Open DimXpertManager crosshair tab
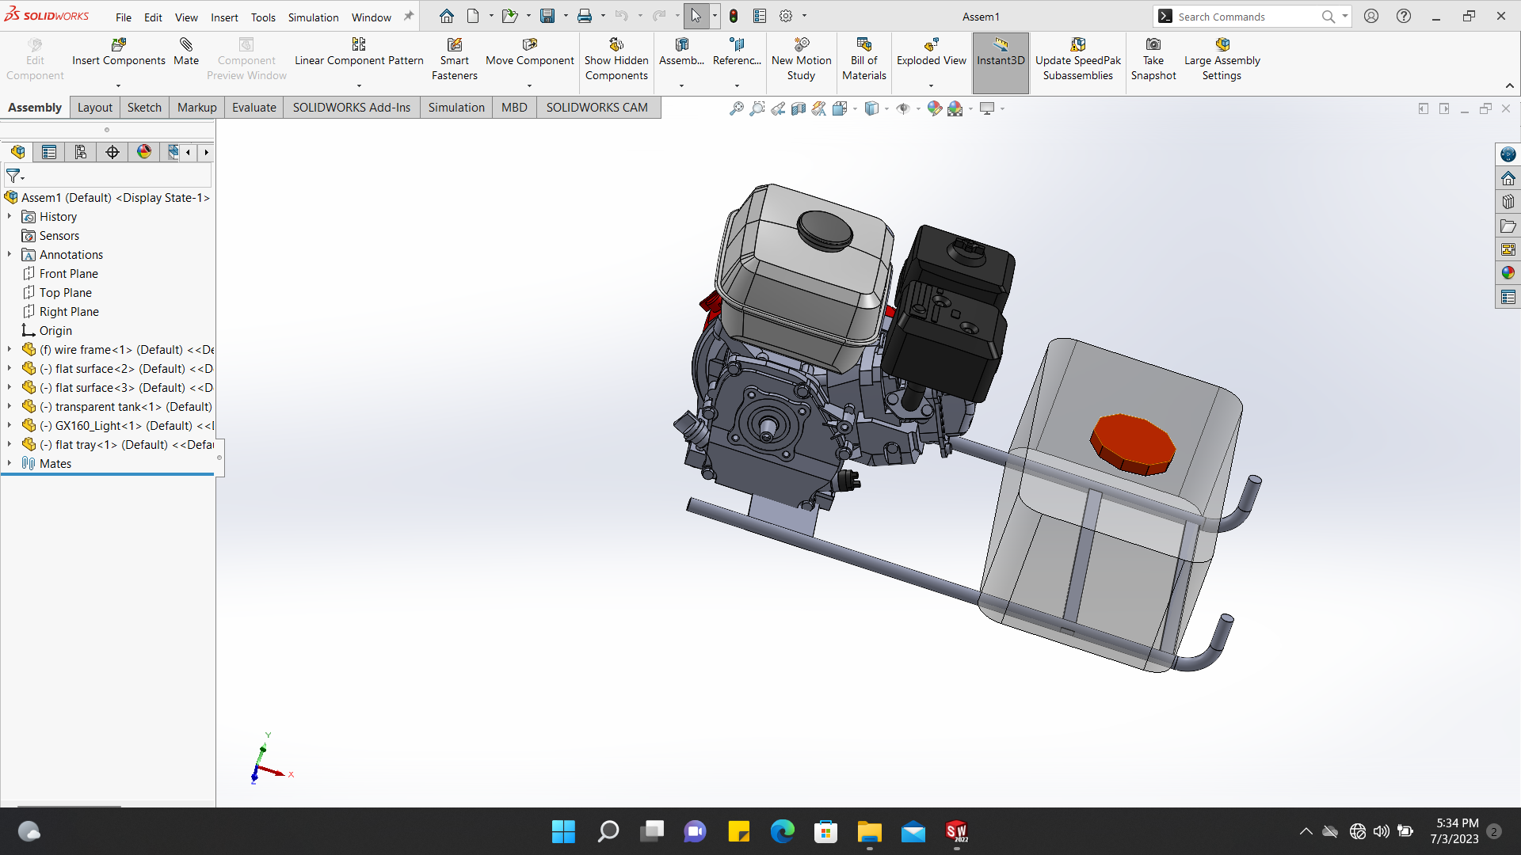Image resolution: width=1521 pixels, height=855 pixels. [112, 152]
